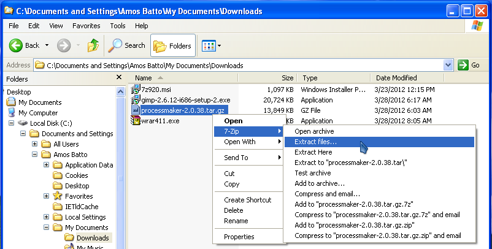This screenshot has width=492, height=249.
Task: Expand the Application Data folder node
Action: pos(47,165)
